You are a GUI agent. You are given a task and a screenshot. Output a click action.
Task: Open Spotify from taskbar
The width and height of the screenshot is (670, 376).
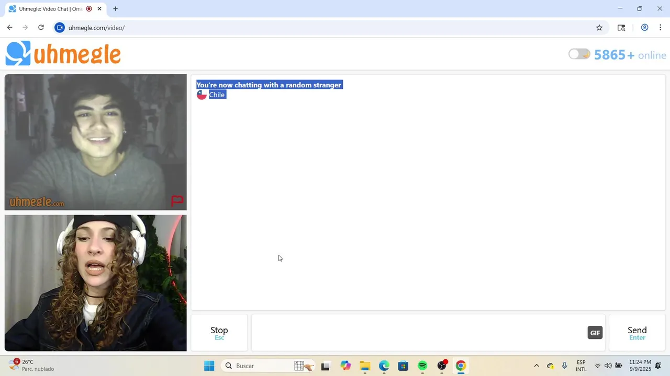422,366
